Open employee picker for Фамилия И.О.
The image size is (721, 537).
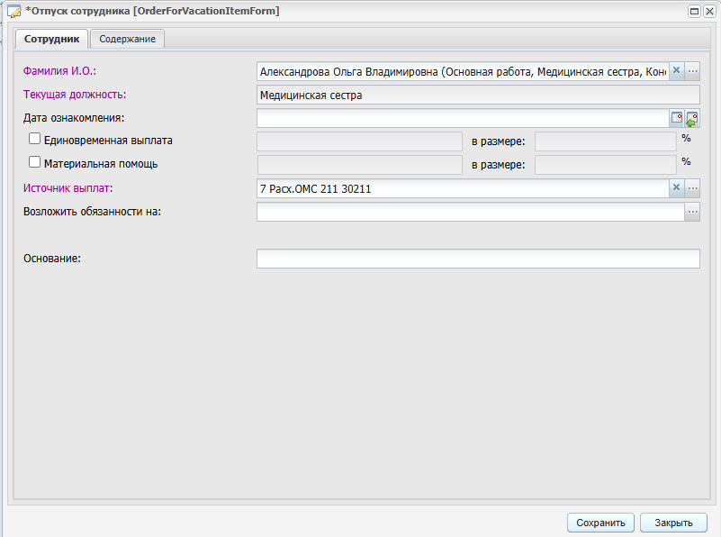tap(692, 71)
